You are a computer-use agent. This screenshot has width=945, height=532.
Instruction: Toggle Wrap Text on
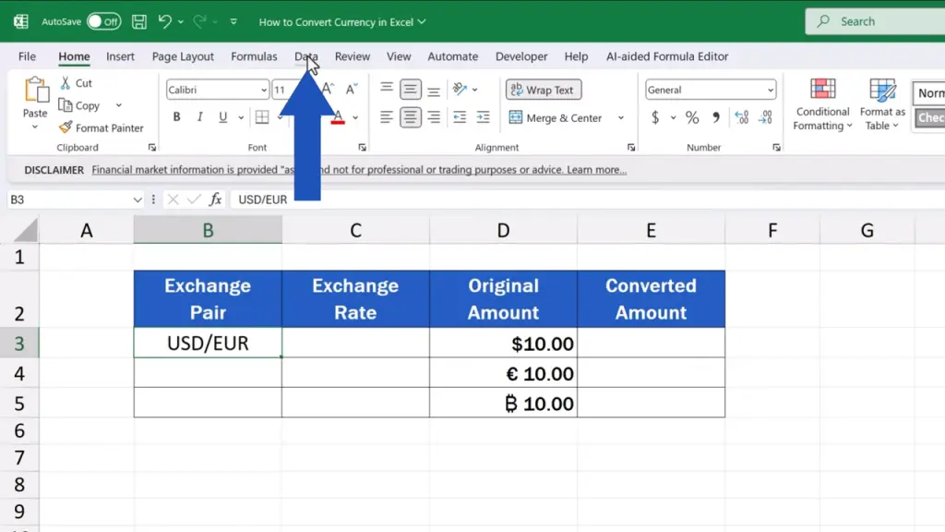point(543,91)
